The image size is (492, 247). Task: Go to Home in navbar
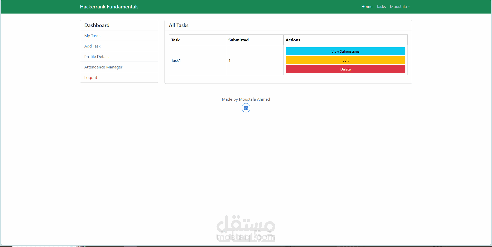tap(367, 7)
